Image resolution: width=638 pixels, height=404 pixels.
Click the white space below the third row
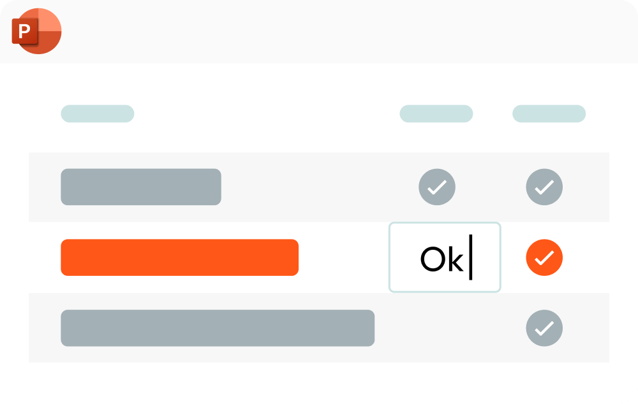pyautogui.click(x=319, y=381)
